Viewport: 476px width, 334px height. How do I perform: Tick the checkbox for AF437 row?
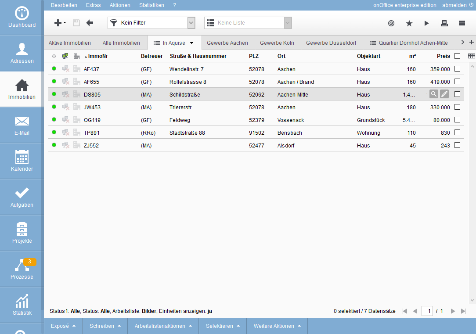[458, 69]
